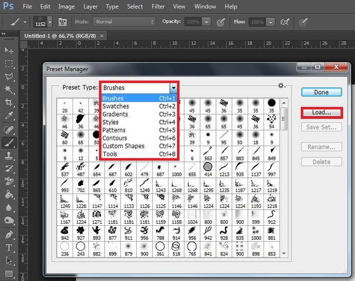
Task: Select the Rectangular Marquee tool
Action: click(9, 63)
